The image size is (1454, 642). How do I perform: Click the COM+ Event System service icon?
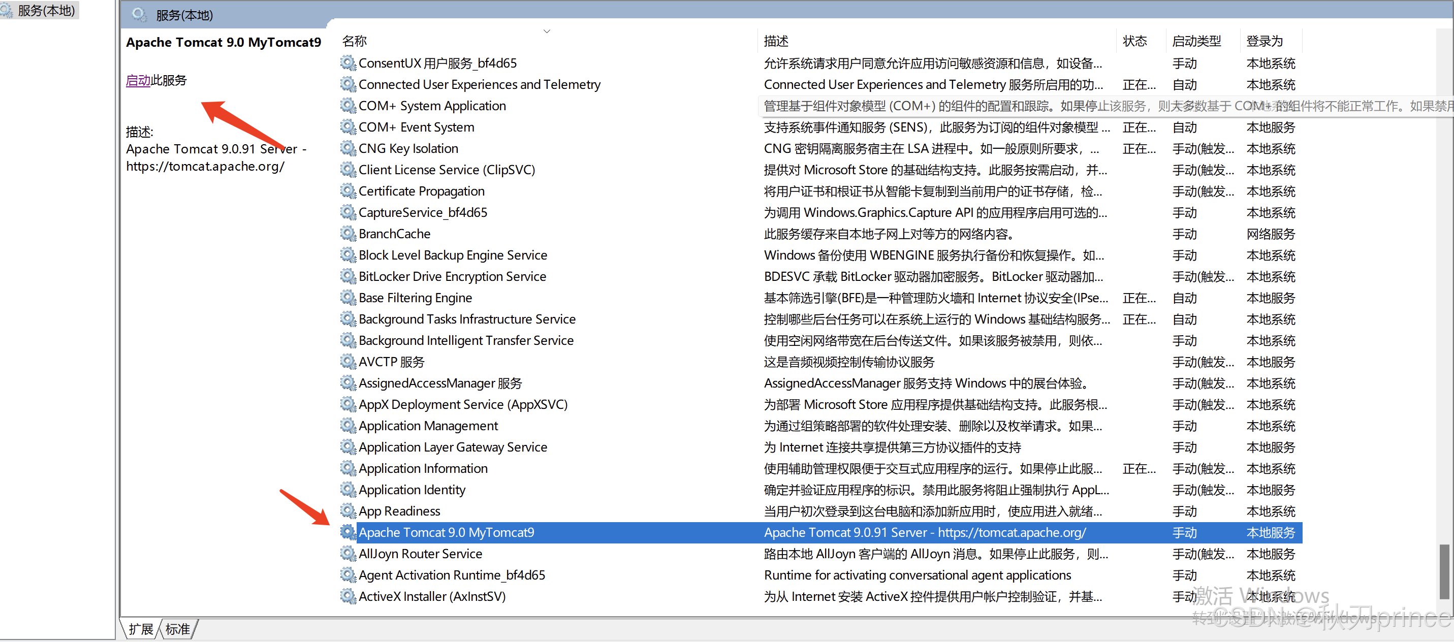pos(349,127)
